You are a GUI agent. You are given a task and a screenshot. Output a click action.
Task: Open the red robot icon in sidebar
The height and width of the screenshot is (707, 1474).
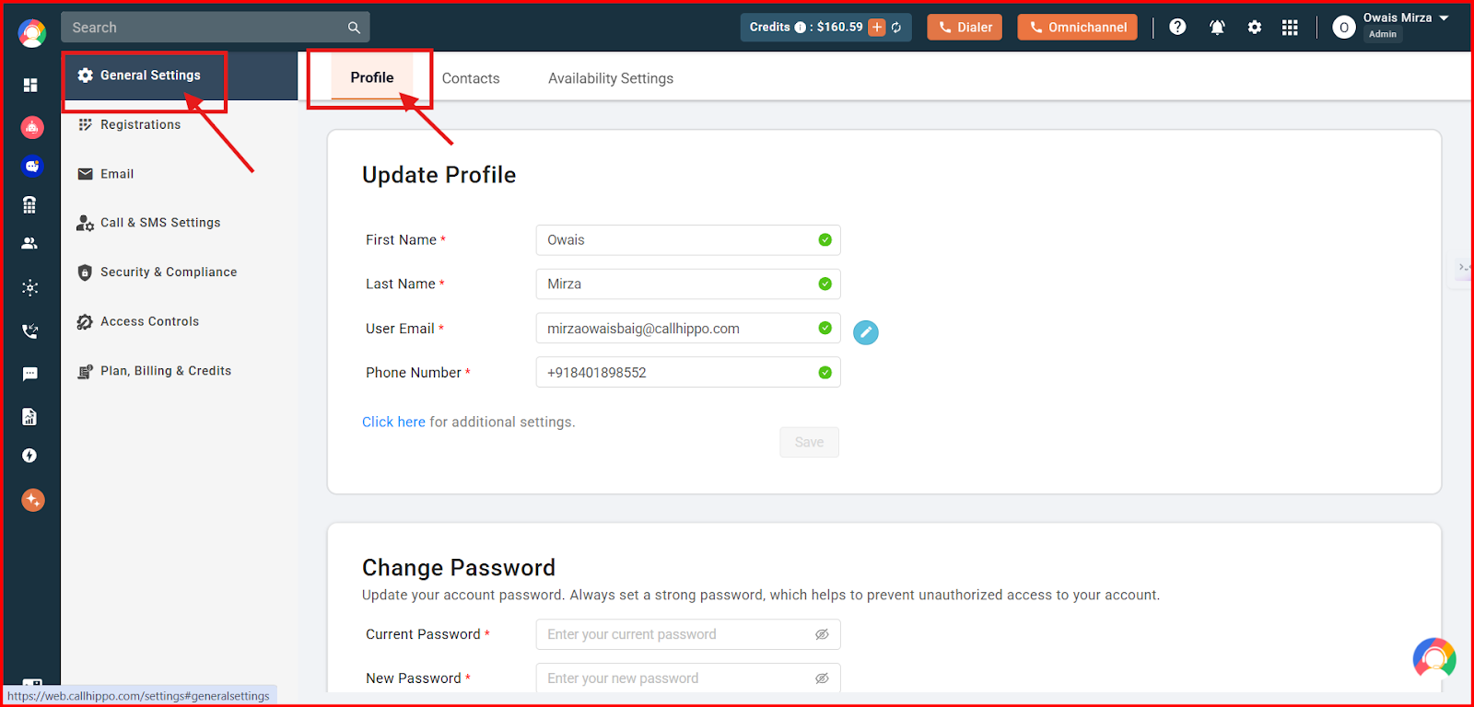point(32,127)
